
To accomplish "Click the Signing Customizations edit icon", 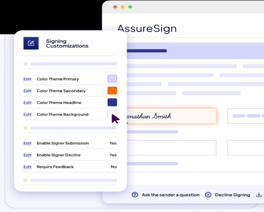I will tap(31, 43).
